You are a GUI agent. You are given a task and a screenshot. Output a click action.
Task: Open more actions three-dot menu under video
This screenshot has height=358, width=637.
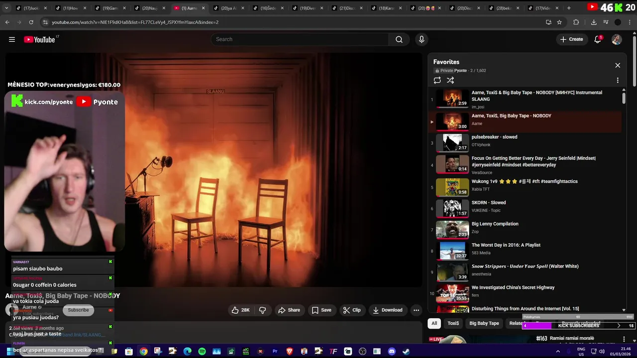(416, 310)
